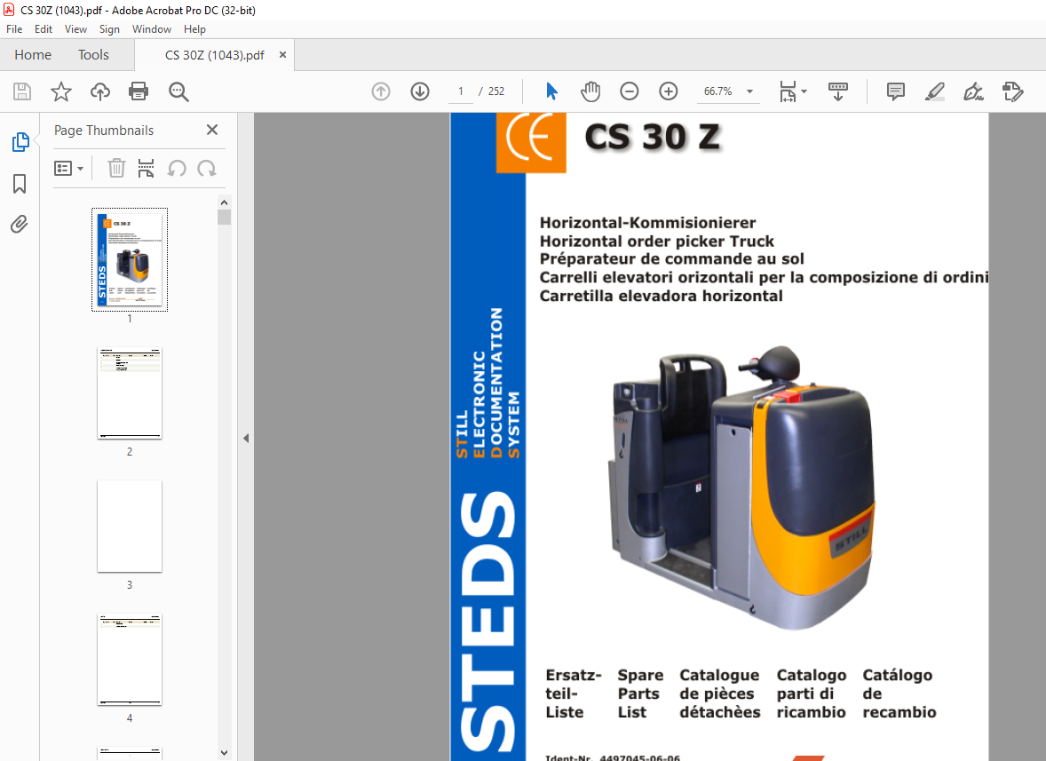
Task: Click the thumbnails panel scrollbar thumb
Action: 224,217
